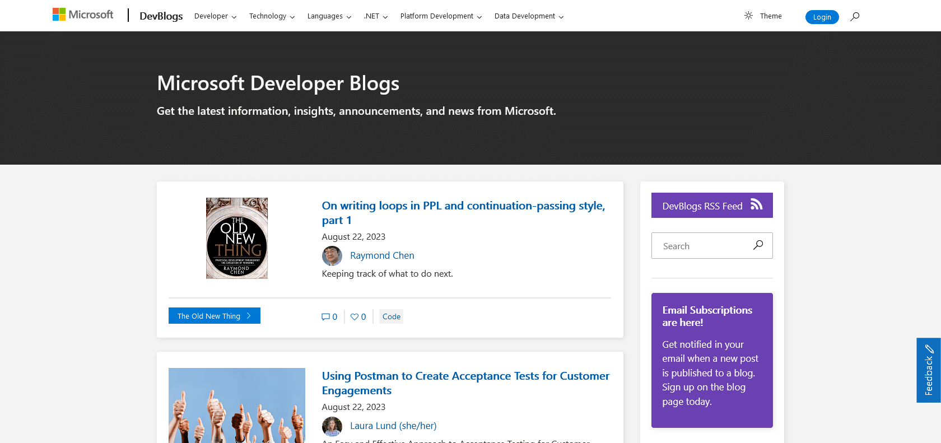Expand the Platform Development menu
The image size is (941, 443).
coord(441,16)
